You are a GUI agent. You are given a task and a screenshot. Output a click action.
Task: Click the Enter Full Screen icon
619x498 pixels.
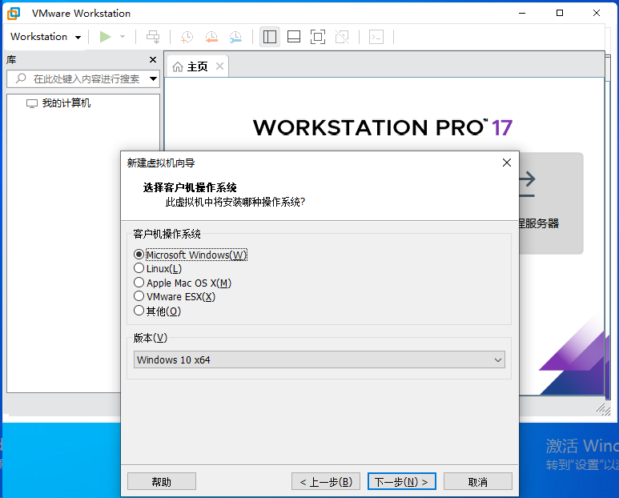318,37
